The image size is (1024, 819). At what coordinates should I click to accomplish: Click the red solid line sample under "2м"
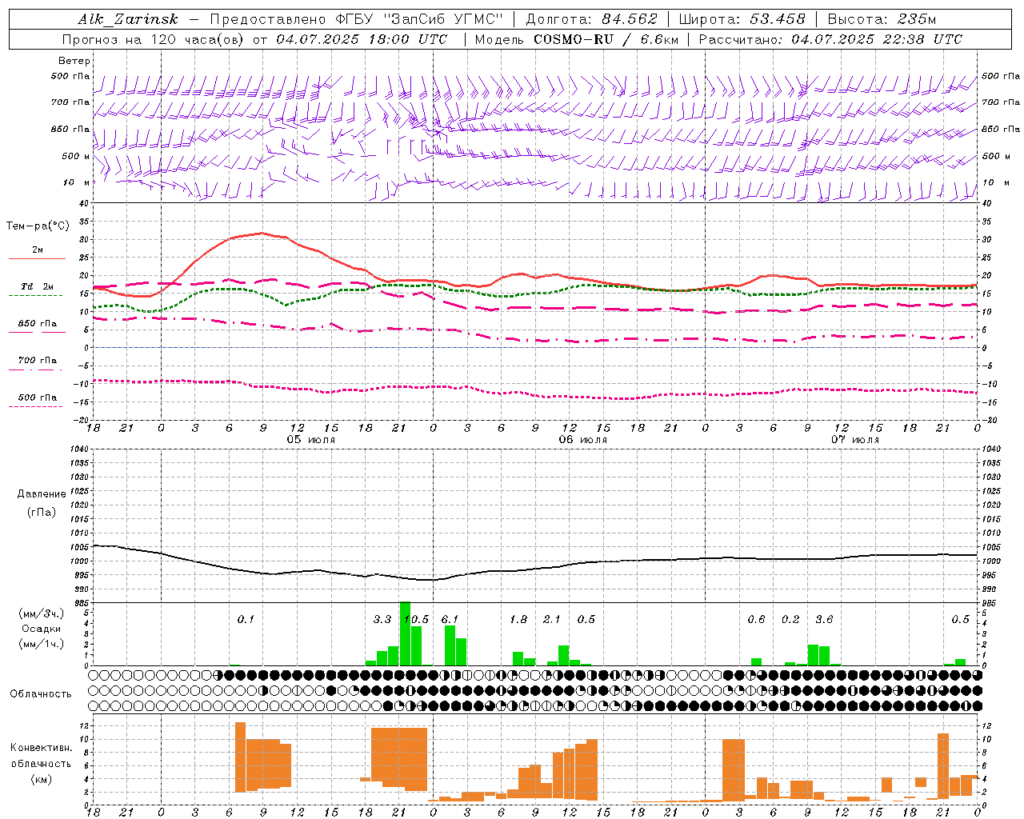37,259
